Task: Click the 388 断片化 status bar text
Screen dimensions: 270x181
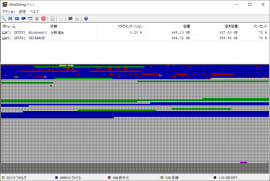Action: pyautogui.click(x=121, y=178)
